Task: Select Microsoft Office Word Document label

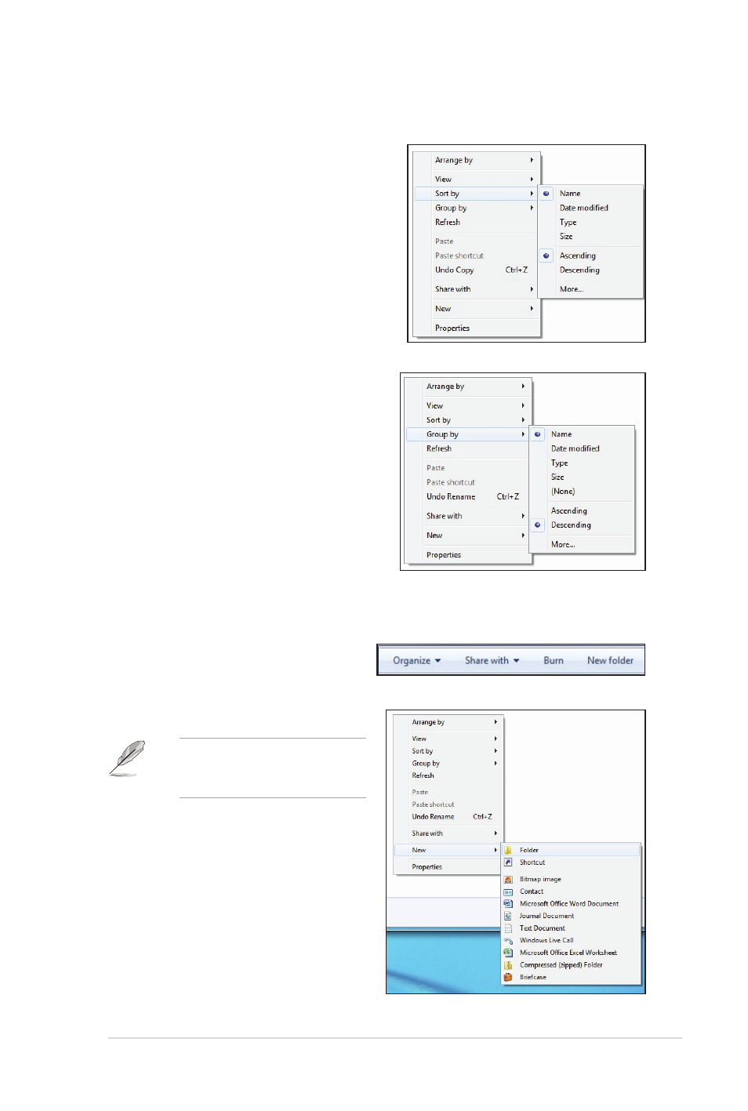Action: [x=569, y=904]
